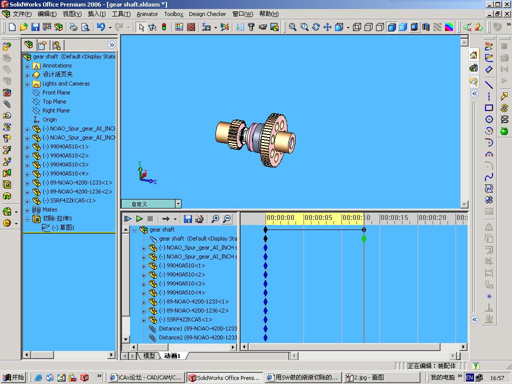
Task: Expand the Mates folder
Action: [x=27, y=210]
